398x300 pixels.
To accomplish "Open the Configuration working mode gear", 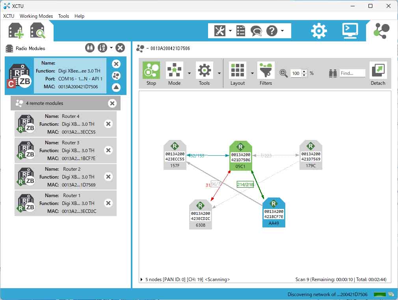I will 319,31.
